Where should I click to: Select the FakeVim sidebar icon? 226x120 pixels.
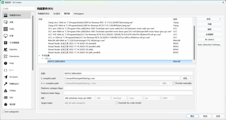tap(6, 49)
